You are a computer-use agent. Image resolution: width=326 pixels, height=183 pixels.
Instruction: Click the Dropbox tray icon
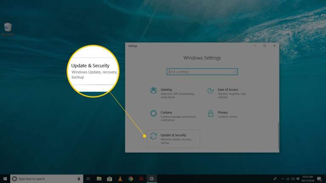pos(298,179)
